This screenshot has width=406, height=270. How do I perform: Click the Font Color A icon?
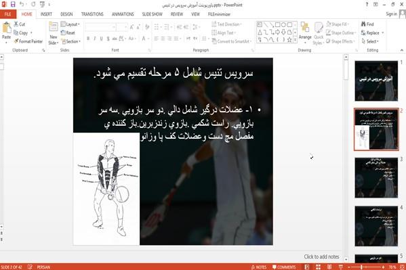click(x=144, y=39)
